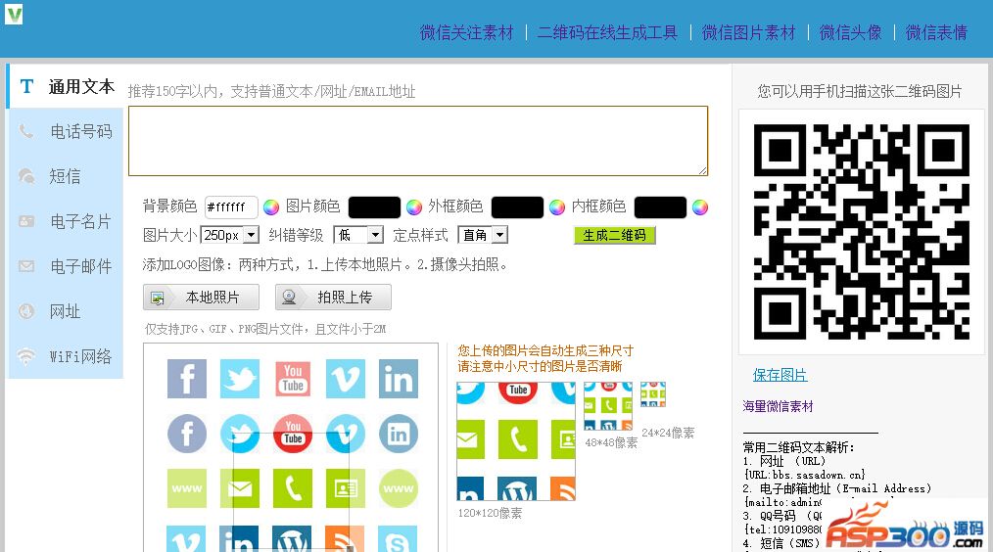
Task: Click the 24*24 preview thumbnail
Action: coord(653,394)
